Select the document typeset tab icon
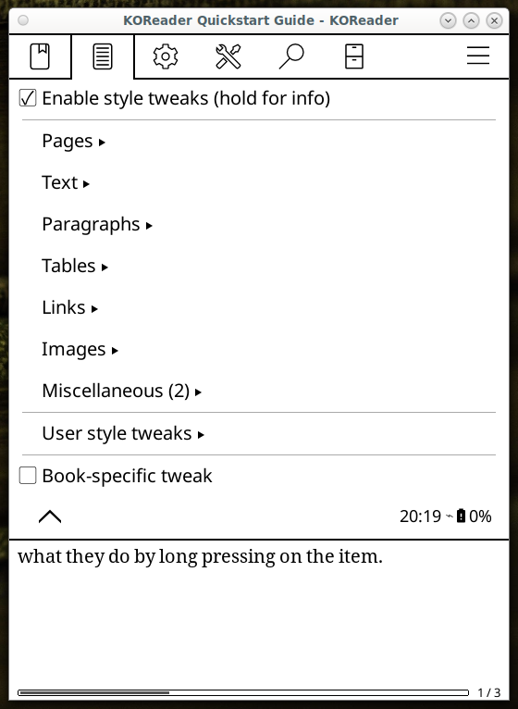Image resolution: width=518 pixels, height=709 pixels. [x=103, y=56]
